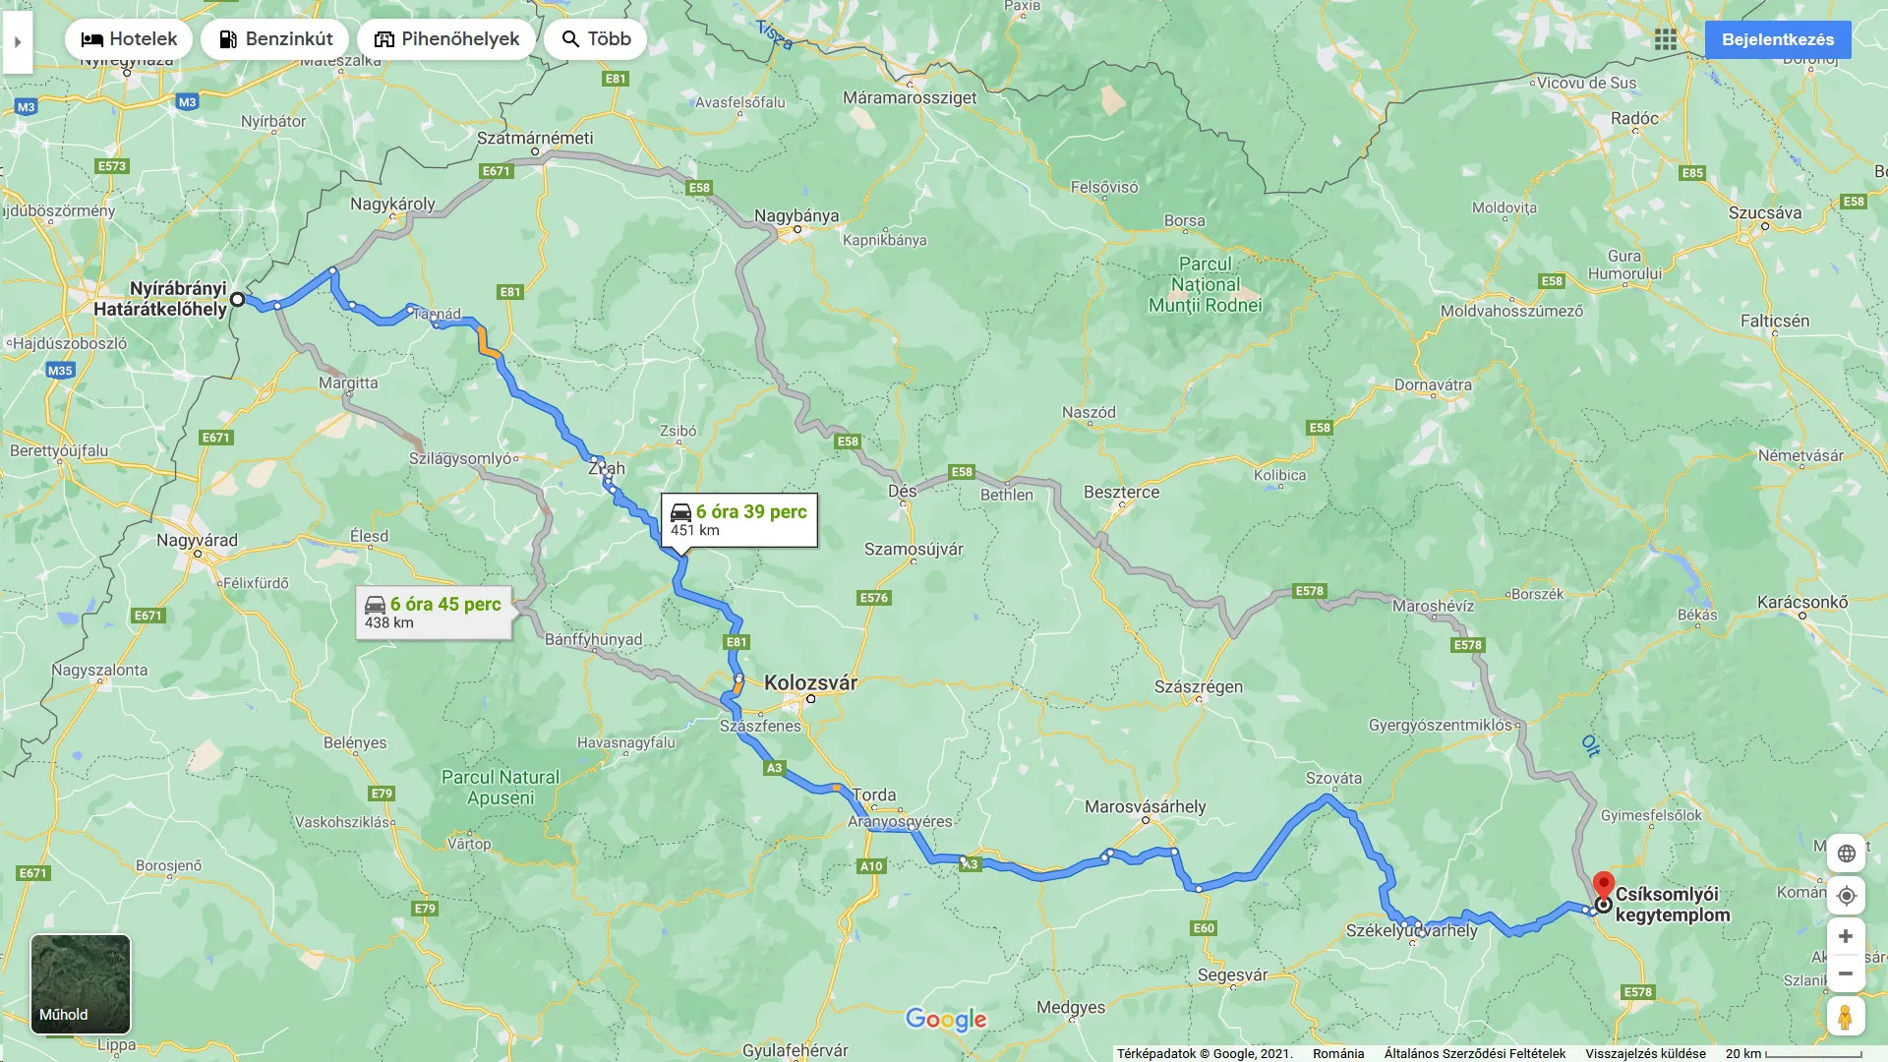Viewport: 1888px width, 1062px height.
Task: Open Visszajelzés küldése link
Action: (1645, 1053)
